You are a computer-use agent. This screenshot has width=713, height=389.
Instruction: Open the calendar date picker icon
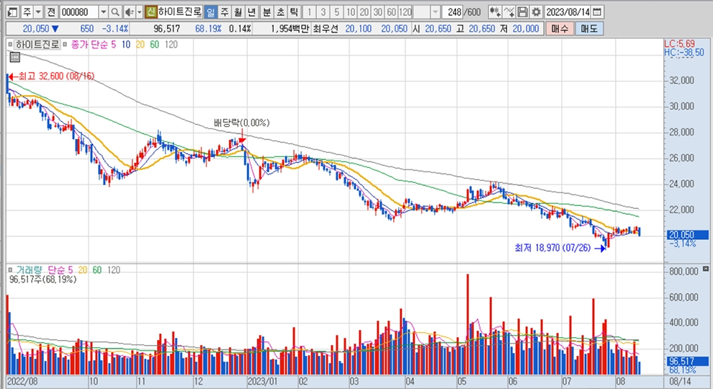pyautogui.click(x=597, y=12)
